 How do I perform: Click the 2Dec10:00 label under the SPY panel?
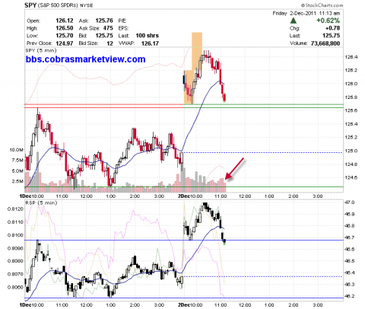(190, 196)
